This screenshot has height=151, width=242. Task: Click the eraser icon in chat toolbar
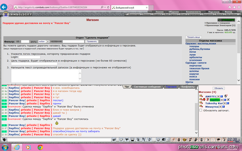(121, 140)
